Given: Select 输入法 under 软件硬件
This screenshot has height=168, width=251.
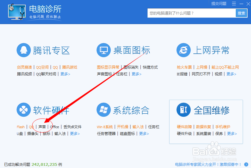Looking at the screenshot, I should [60, 134].
